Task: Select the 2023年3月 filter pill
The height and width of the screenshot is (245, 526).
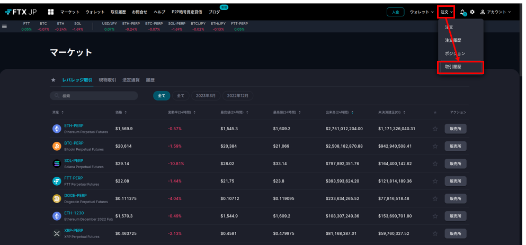Action: click(206, 96)
